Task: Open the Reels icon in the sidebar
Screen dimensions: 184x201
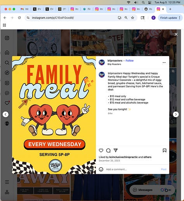Action: pyautogui.click(x=7, y=83)
